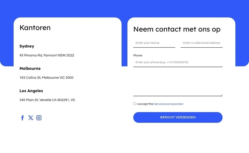Grab the textarea resize handle corner
Viewport: 249px width, 153px height.
[221, 95]
